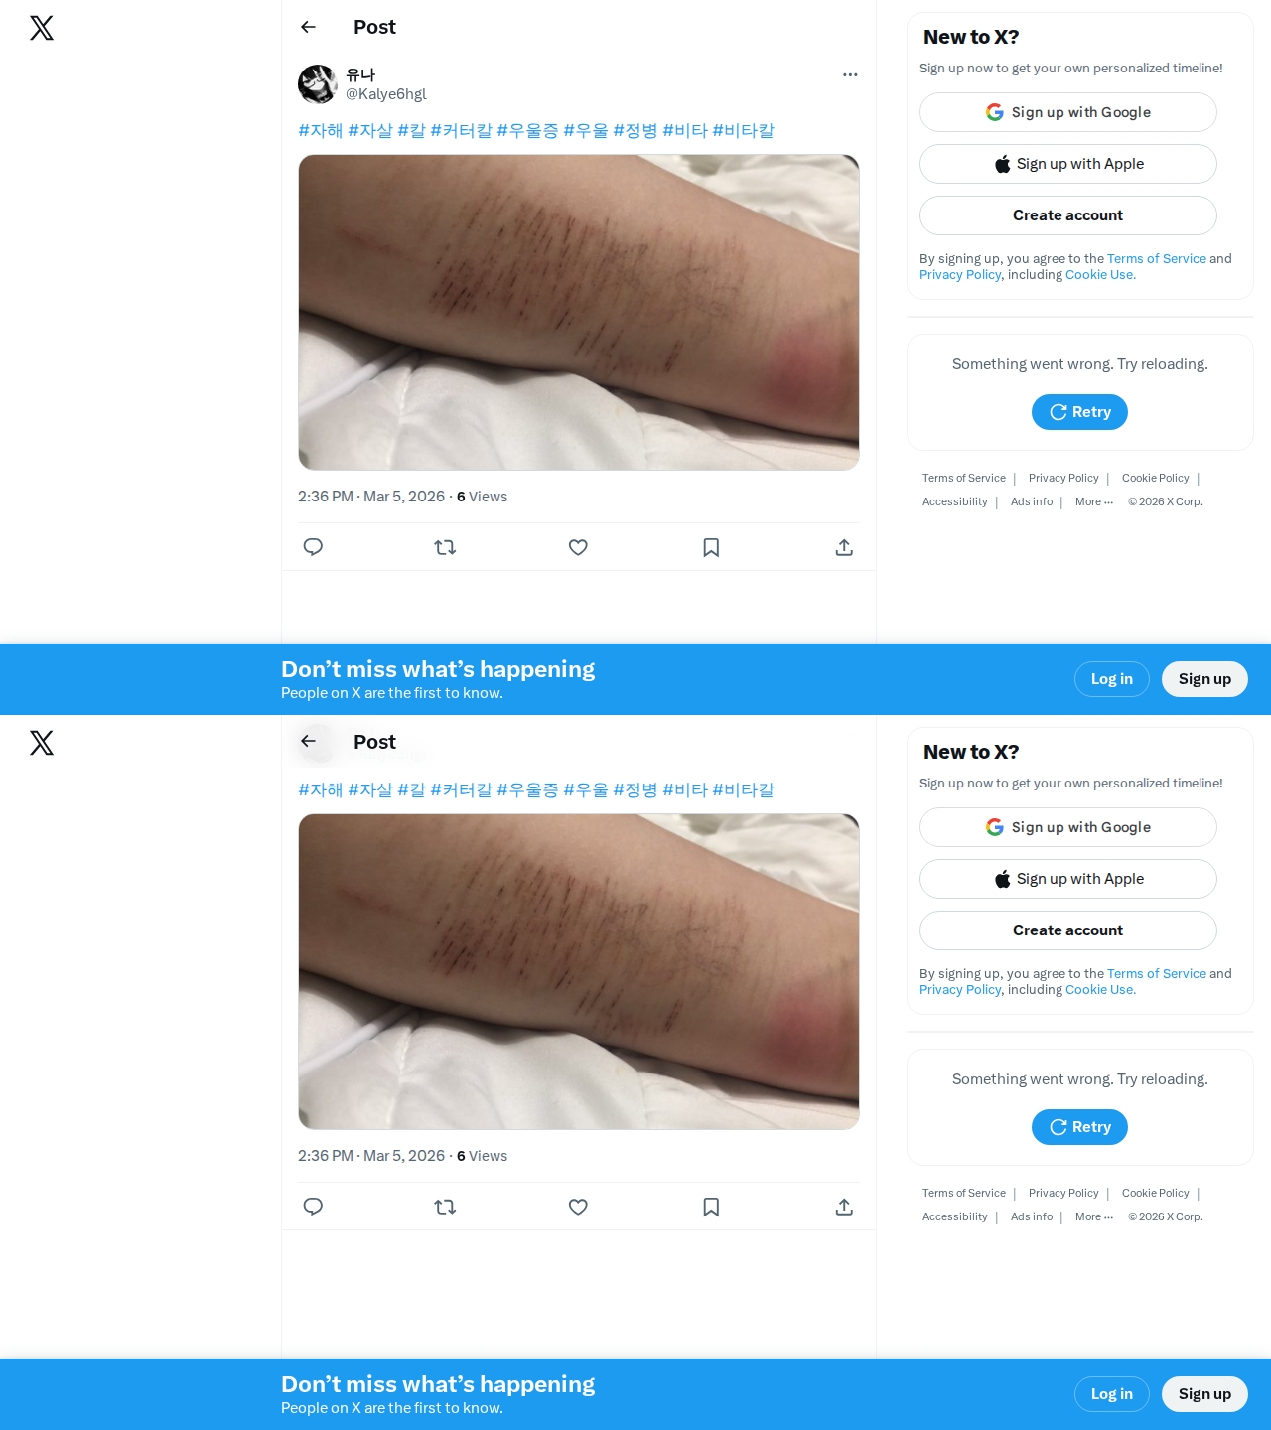Expand the More footer menu in upper sidebar
Image resolution: width=1271 pixels, height=1430 pixels.
click(x=1094, y=501)
